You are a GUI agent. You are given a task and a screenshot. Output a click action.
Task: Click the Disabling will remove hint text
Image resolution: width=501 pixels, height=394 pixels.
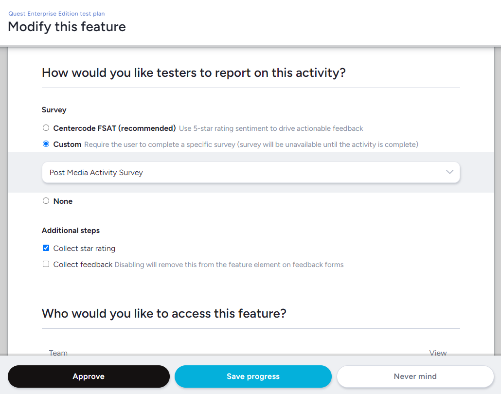[229, 265]
